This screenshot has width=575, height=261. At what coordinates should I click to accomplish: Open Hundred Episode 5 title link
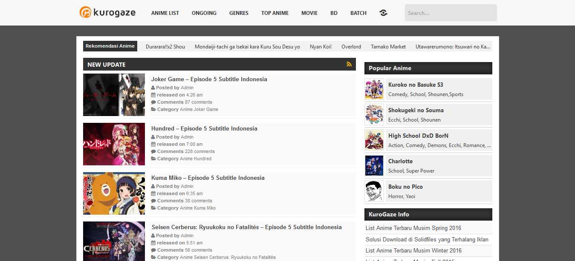coord(204,128)
